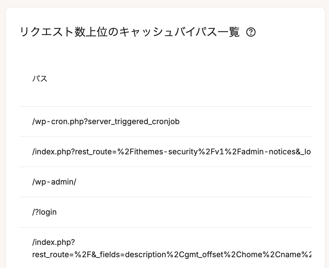
Task: Select the /wp-cron.php?server_triggered_cronjob row
Action: [x=106, y=121]
